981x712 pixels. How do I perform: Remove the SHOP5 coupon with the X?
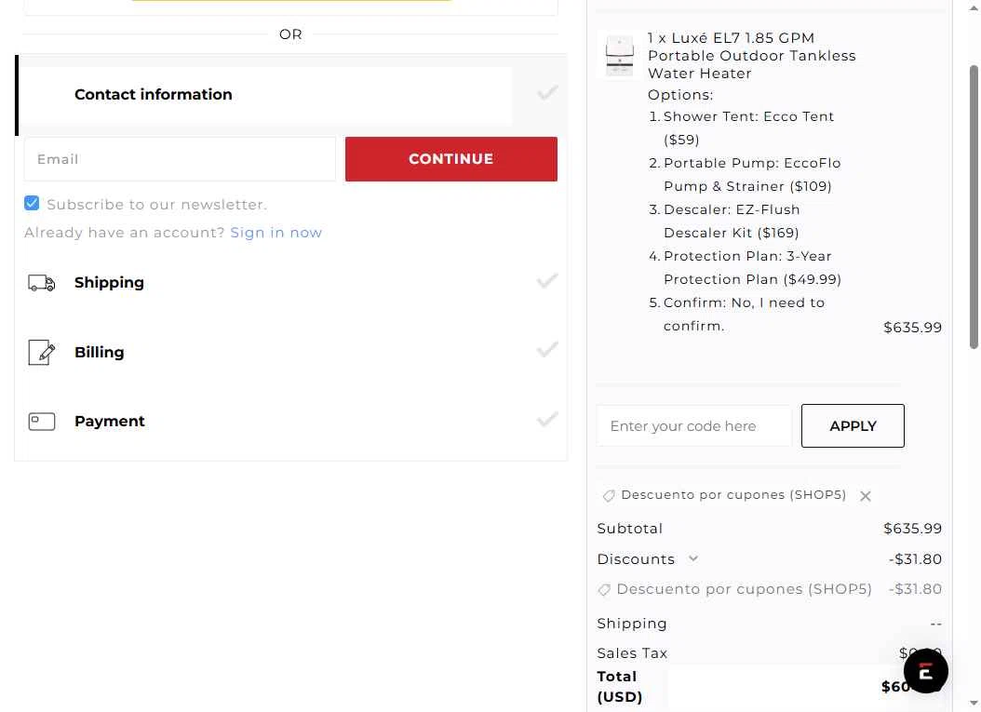pos(866,496)
